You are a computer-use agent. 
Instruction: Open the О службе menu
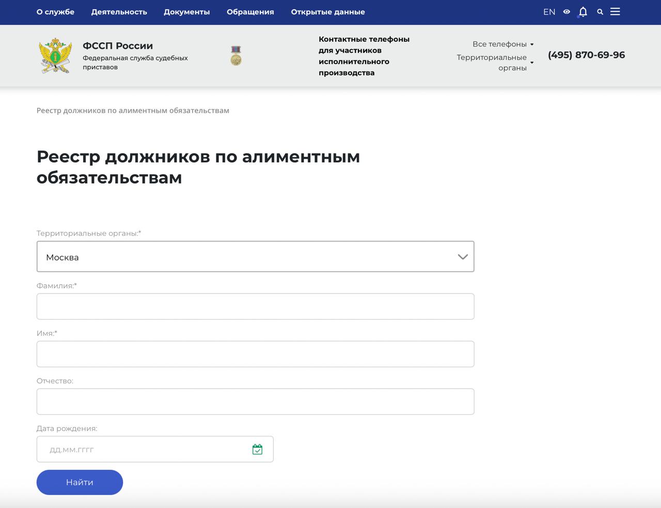55,12
